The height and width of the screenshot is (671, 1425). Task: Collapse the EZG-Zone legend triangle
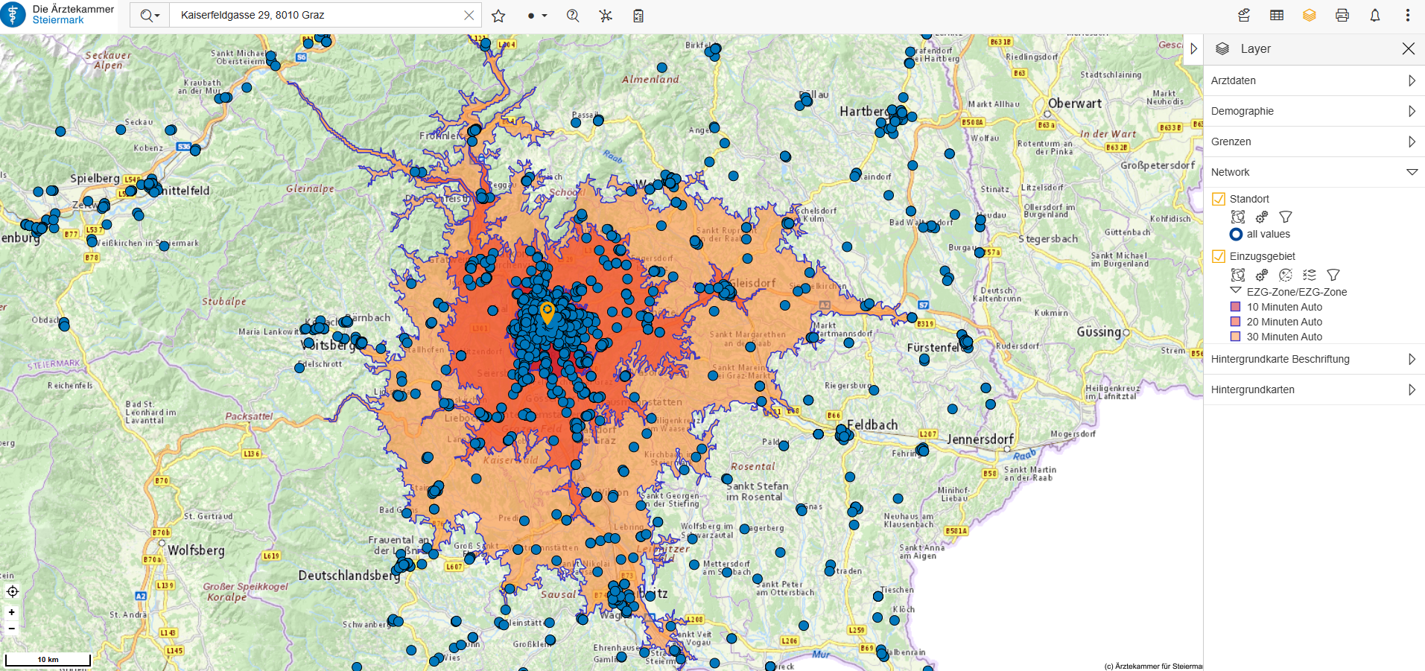(x=1236, y=291)
